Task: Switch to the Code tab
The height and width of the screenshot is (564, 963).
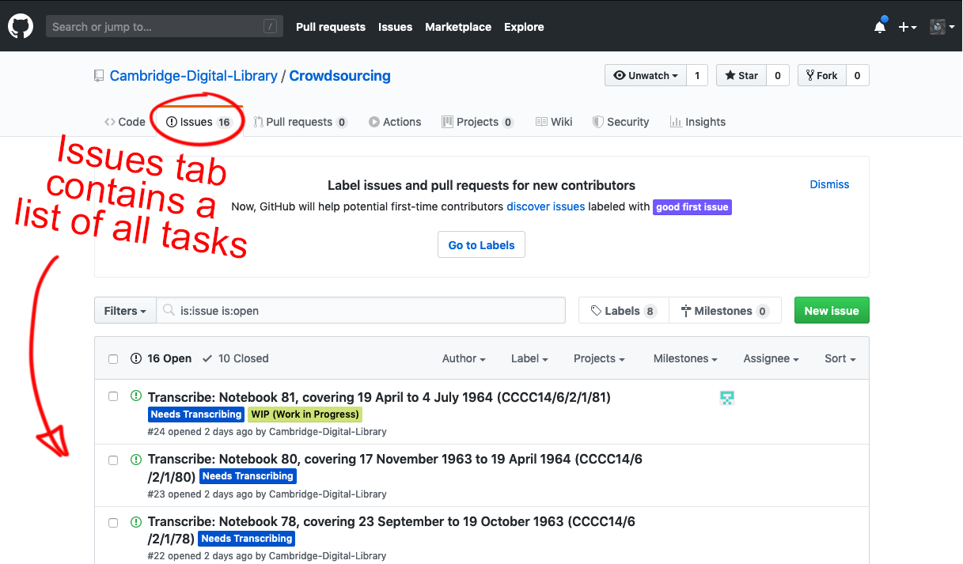Action: [x=125, y=122]
